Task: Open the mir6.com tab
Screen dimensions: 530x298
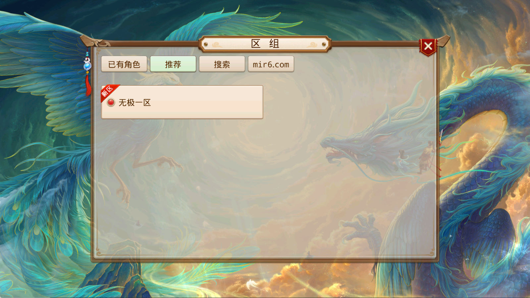Action: (x=271, y=64)
